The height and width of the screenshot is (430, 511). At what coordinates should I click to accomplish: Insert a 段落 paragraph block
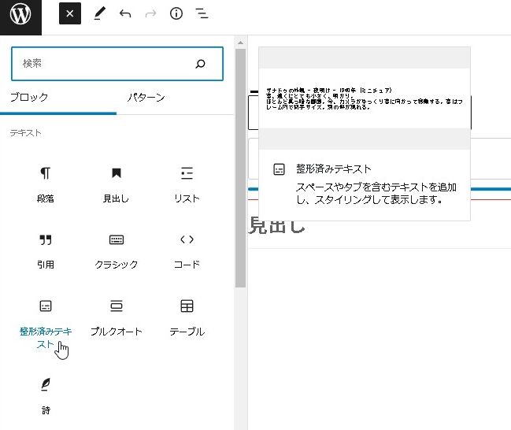(46, 183)
